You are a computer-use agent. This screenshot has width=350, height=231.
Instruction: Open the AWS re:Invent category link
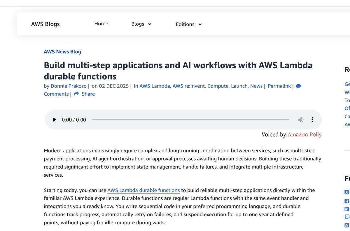[189, 86]
